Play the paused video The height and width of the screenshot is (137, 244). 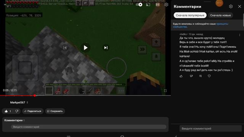[x=85, y=48]
